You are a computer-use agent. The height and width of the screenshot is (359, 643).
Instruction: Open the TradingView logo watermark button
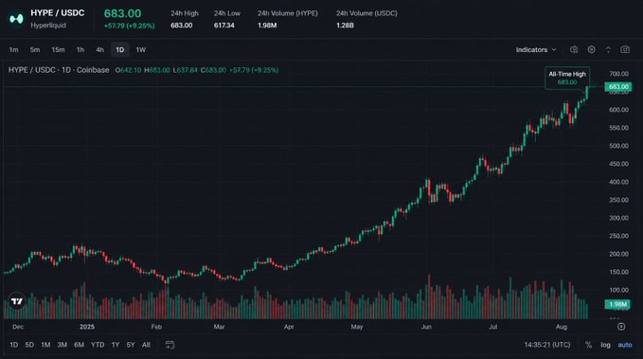(17, 301)
